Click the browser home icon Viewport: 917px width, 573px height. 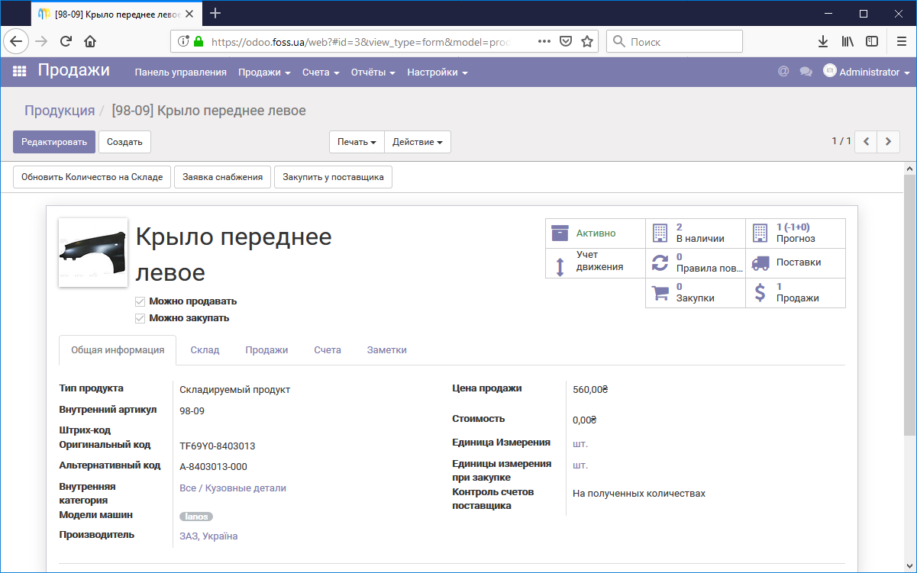point(90,41)
